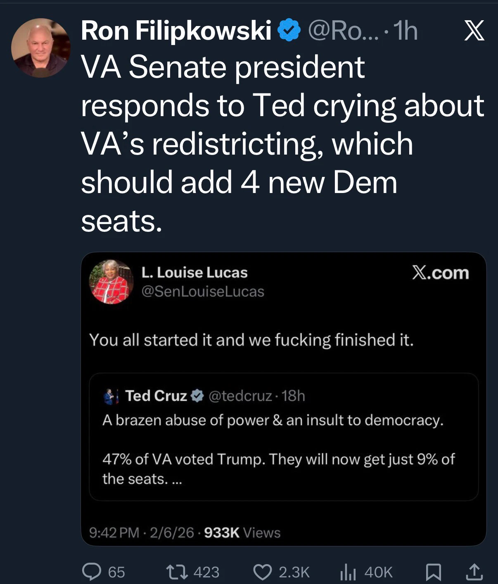Screen dimensions: 498x584
Task: Click Ted Cruz's verified checkmark badge
Action: tap(198, 396)
